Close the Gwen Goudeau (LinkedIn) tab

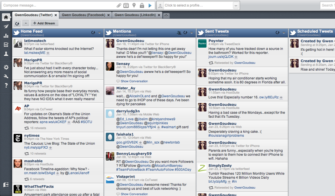coord(159,15)
